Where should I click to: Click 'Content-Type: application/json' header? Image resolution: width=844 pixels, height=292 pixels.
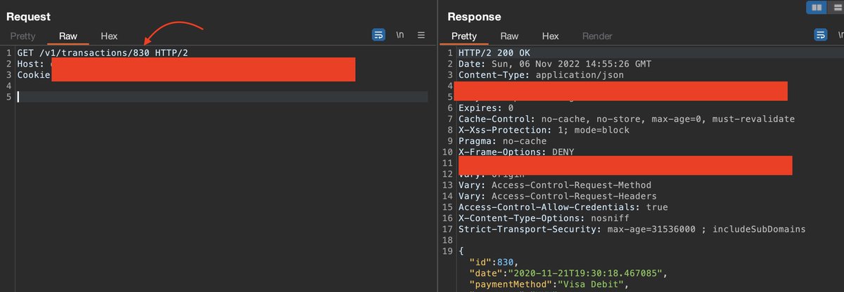click(x=541, y=75)
